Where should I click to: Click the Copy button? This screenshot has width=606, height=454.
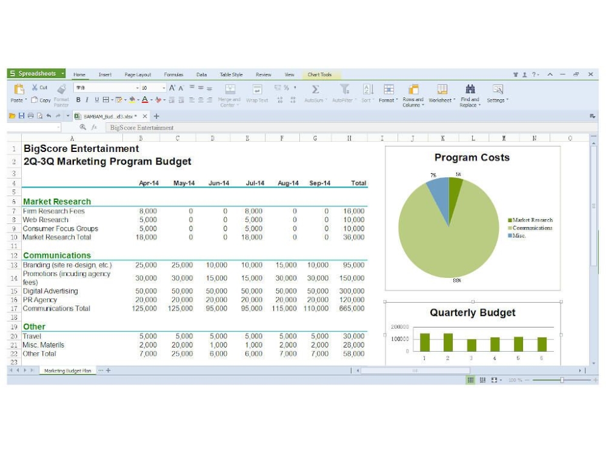[x=41, y=100]
